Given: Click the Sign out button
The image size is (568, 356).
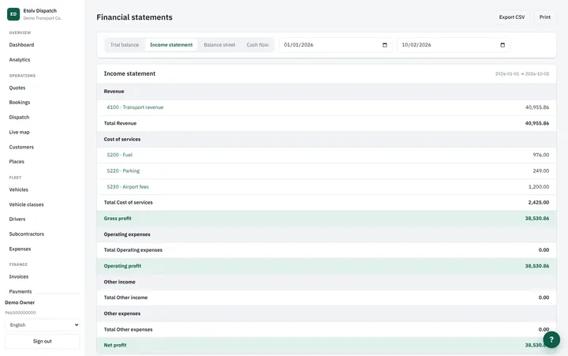Looking at the screenshot, I should point(43,341).
